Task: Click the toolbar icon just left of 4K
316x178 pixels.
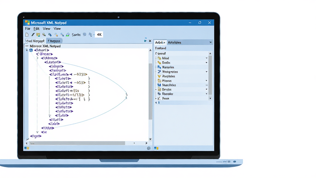Action: pyautogui.click(x=90, y=35)
